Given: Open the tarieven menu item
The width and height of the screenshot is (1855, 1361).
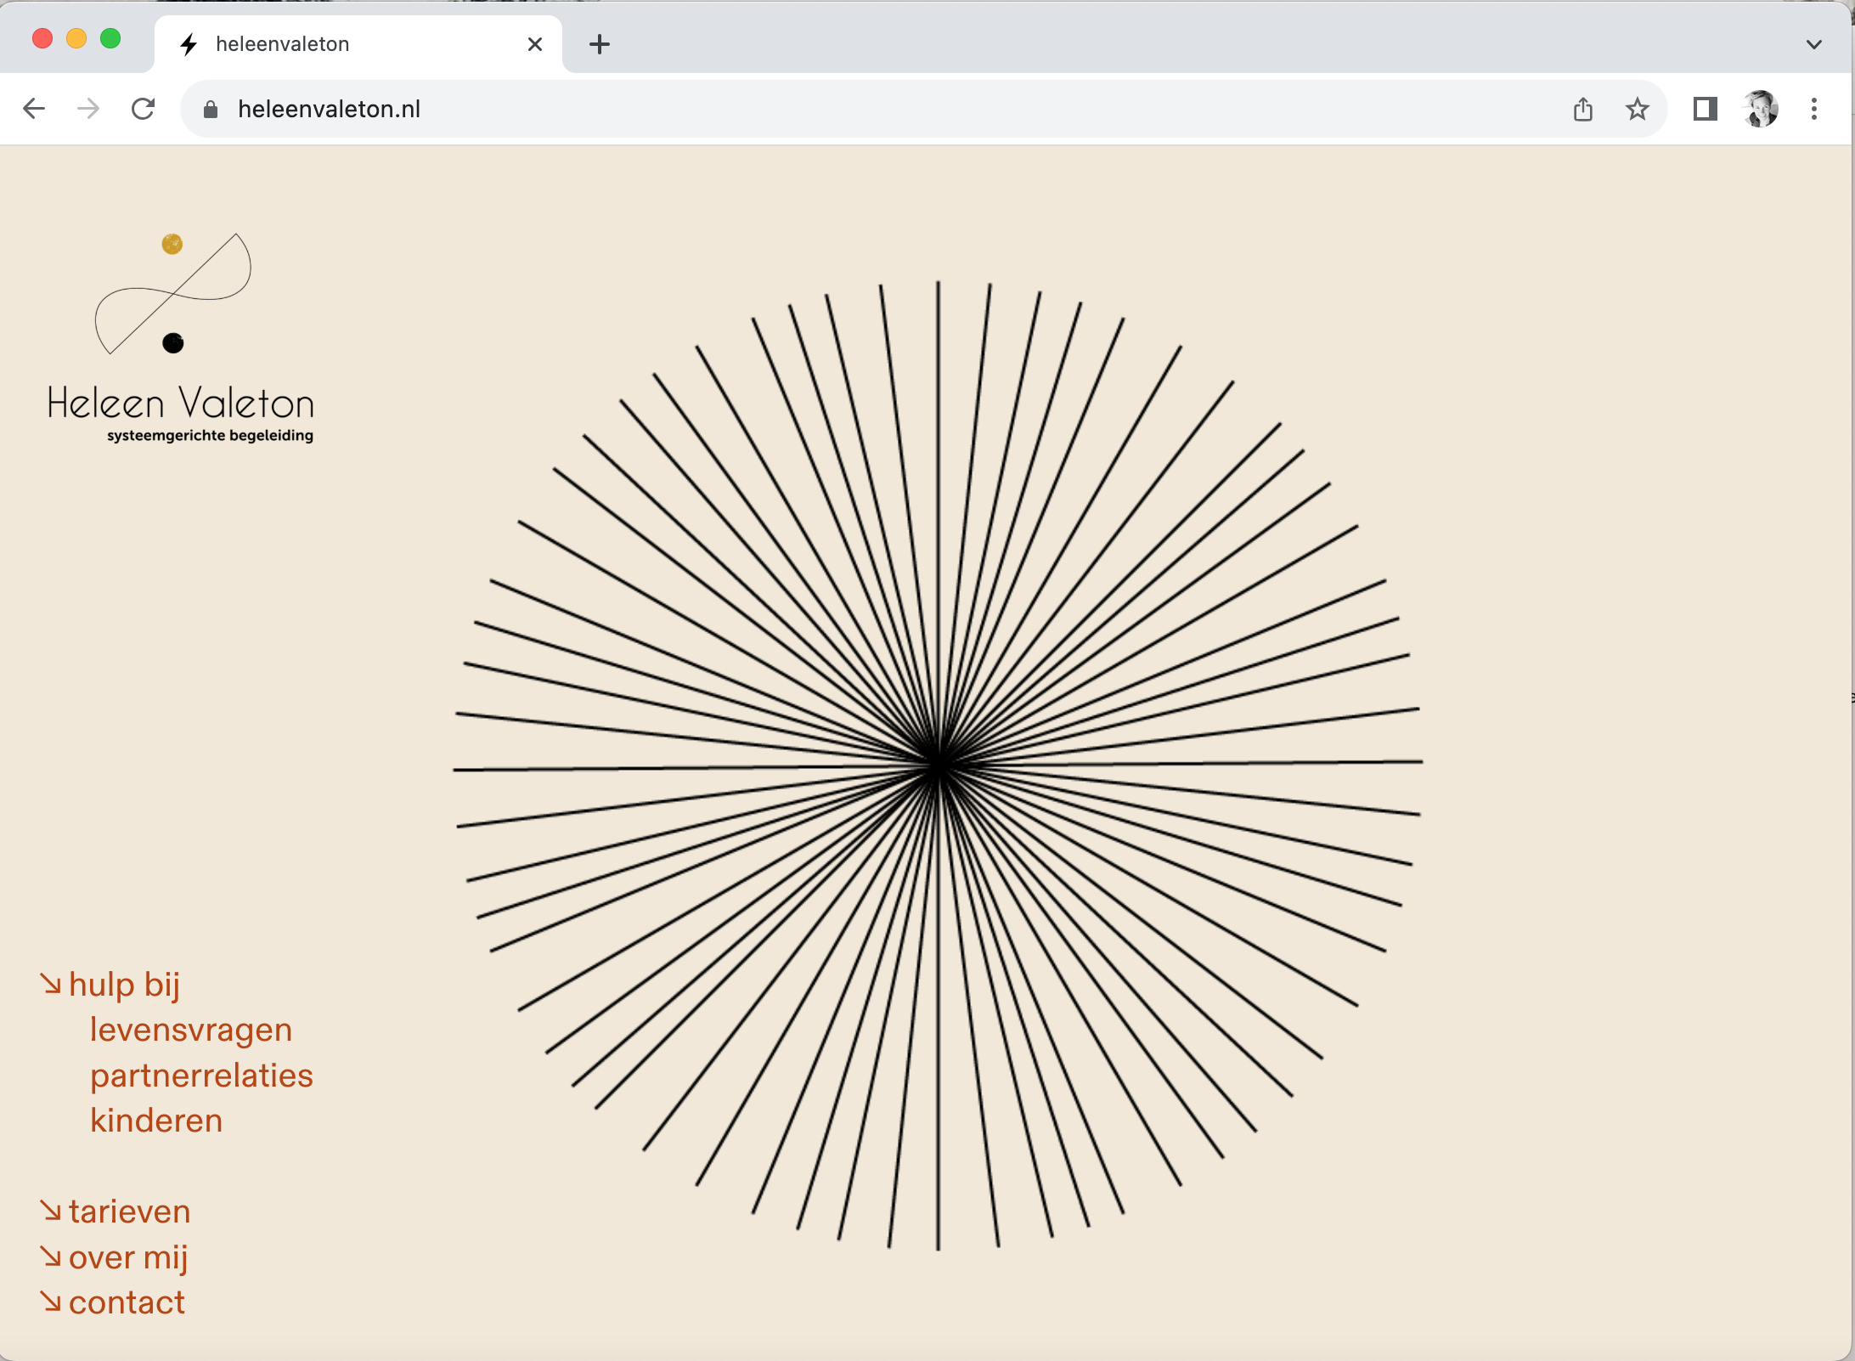Looking at the screenshot, I should coord(129,1211).
